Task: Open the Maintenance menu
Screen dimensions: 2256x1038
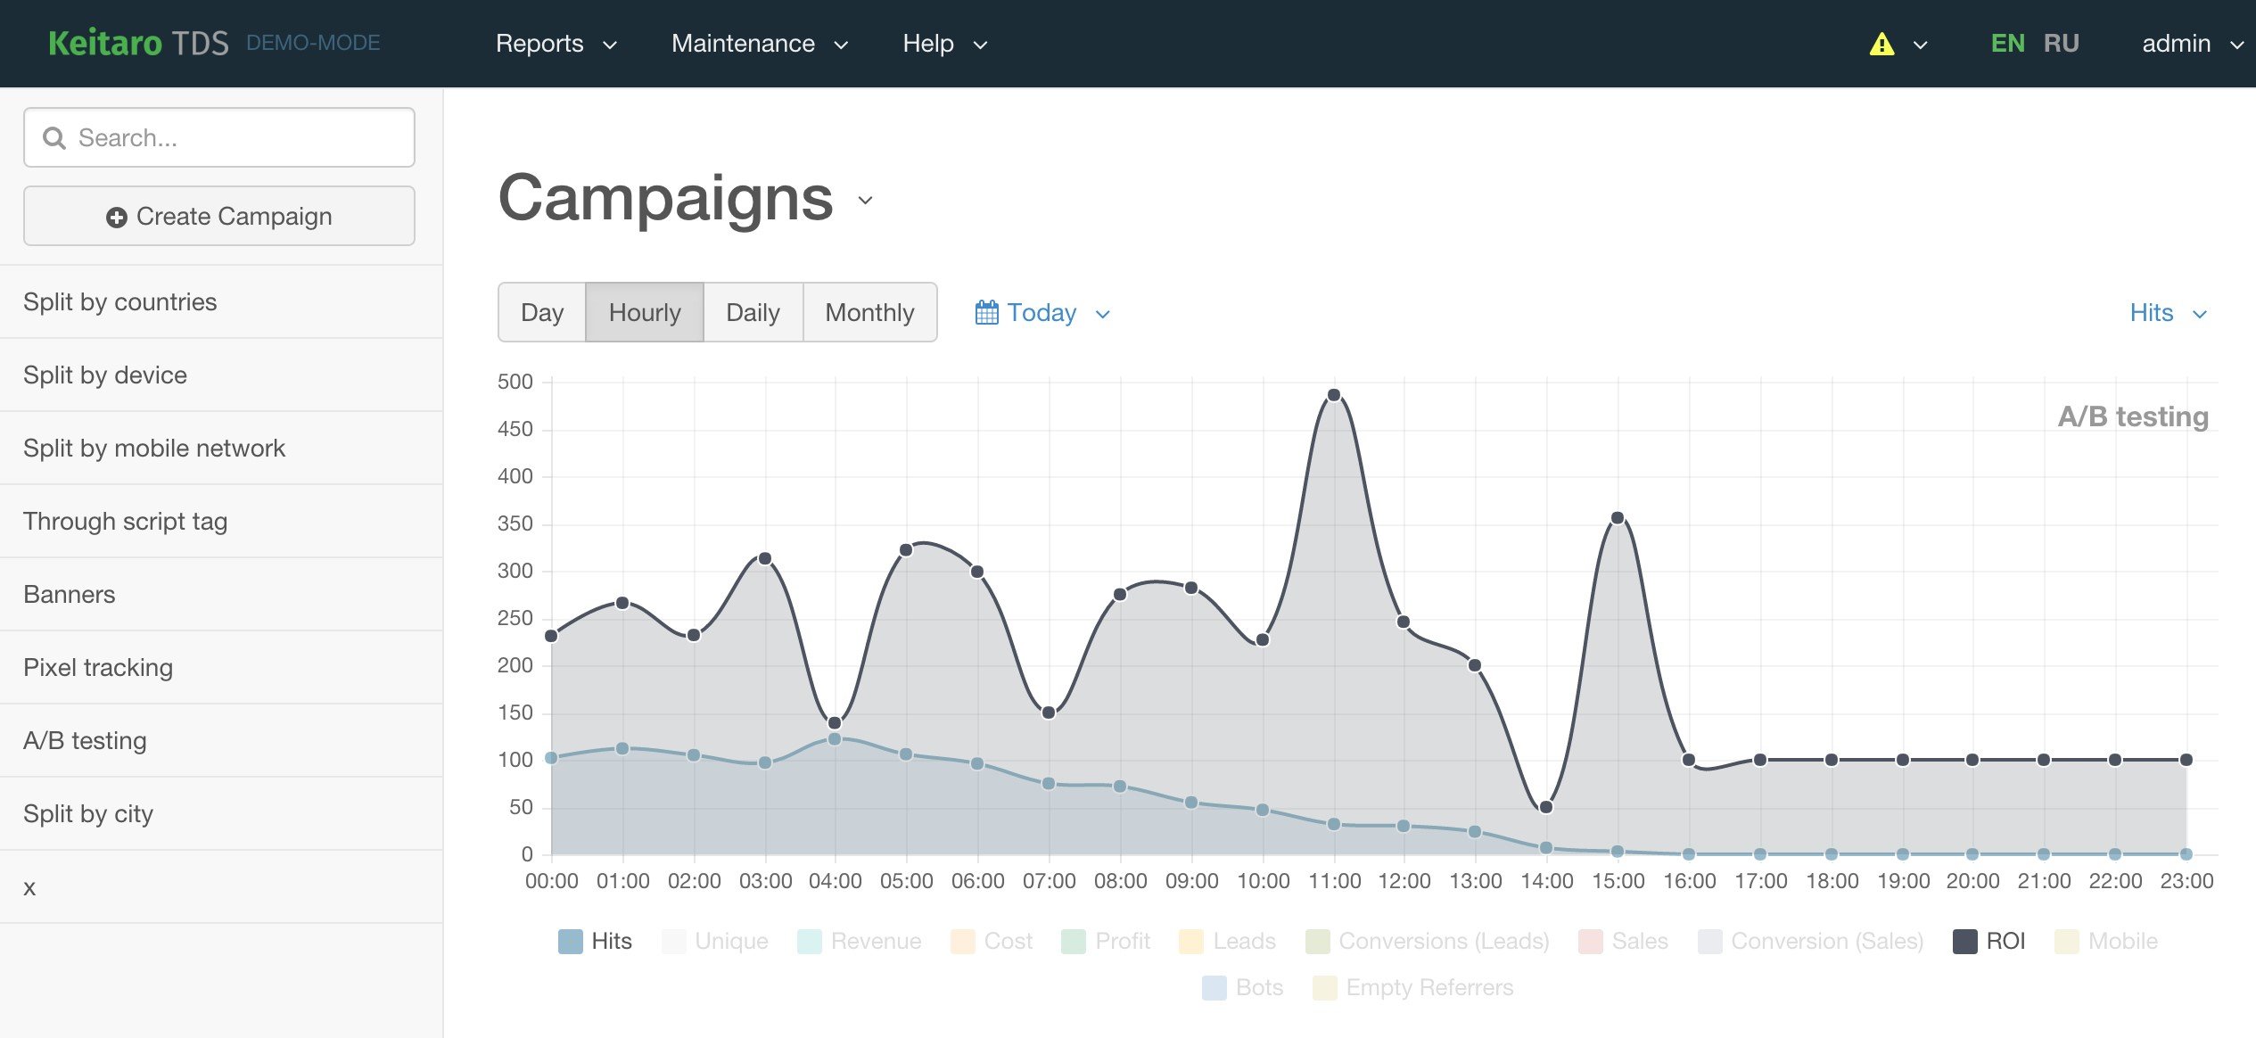Action: [760, 44]
